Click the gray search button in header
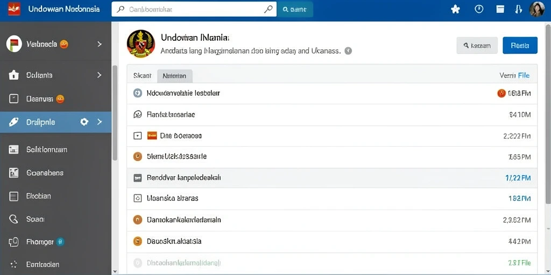The image size is (551, 275). tap(477, 45)
